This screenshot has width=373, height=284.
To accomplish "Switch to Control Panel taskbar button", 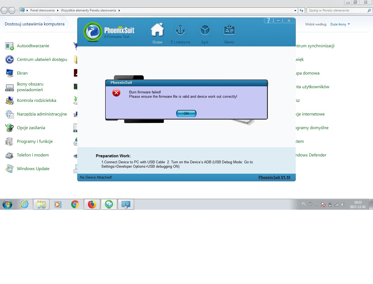I will point(126,204).
